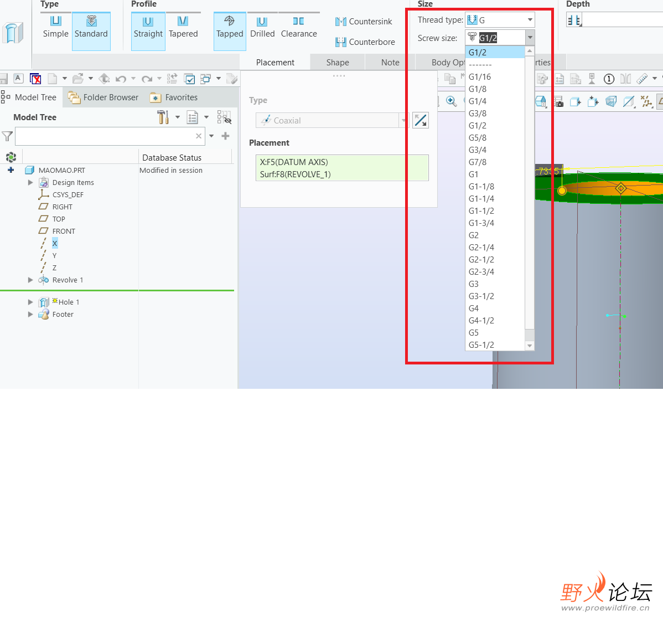Expand Footer tree node
This screenshot has height=617, width=663.
click(x=30, y=314)
